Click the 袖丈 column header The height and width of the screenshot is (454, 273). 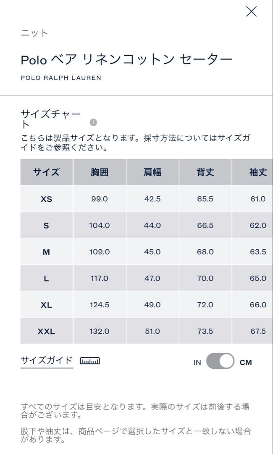(256, 172)
